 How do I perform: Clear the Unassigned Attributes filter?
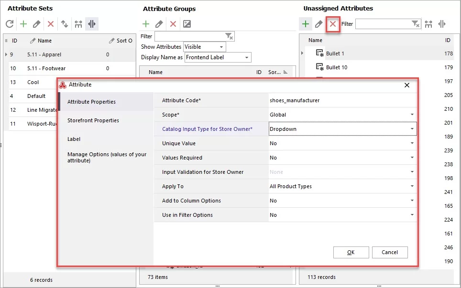coord(416,24)
